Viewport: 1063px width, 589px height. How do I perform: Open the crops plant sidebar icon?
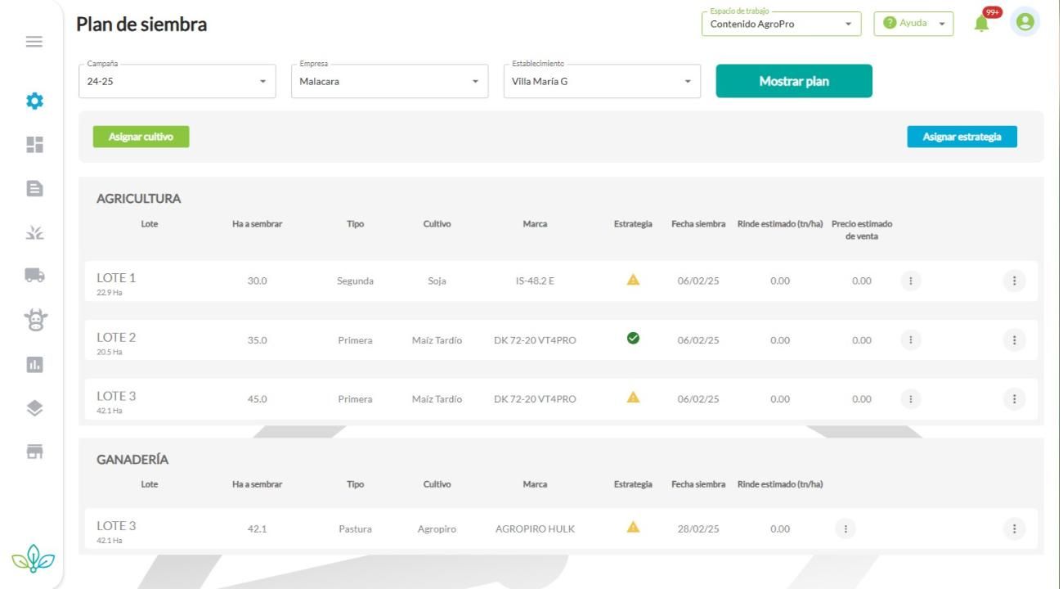[34, 232]
